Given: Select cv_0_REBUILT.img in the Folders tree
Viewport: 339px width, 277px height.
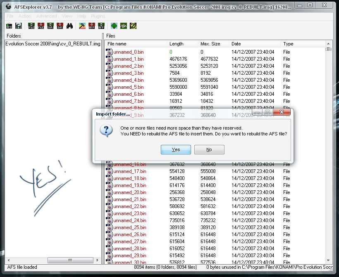Looking at the screenshot, I should [x=53, y=44].
